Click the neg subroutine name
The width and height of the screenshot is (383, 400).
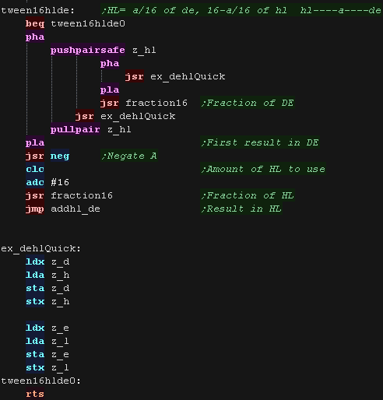tap(60, 156)
